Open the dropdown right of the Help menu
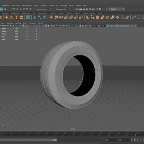The image size is (144, 144). [117, 9]
